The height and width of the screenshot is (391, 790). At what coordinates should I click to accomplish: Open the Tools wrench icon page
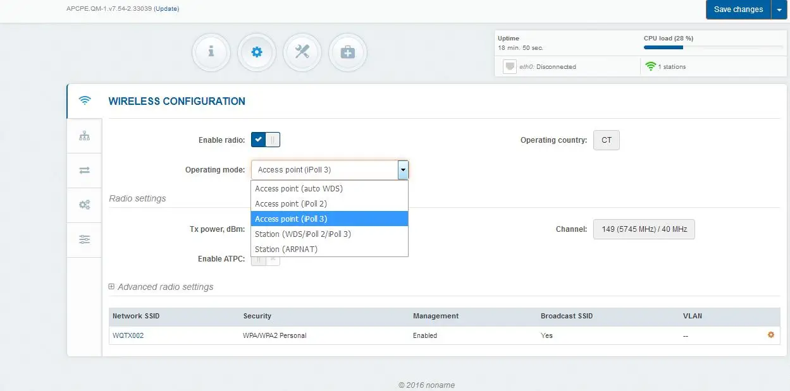[x=302, y=52]
